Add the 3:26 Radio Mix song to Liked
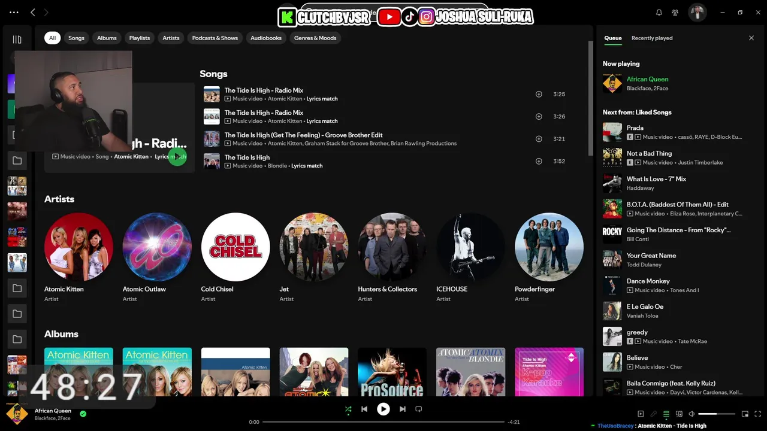Viewport: 767px width, 431px height. pos(539,117)
